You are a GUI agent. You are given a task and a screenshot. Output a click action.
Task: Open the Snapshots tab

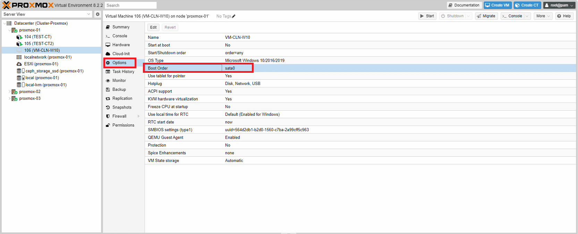tap(124, 107)
